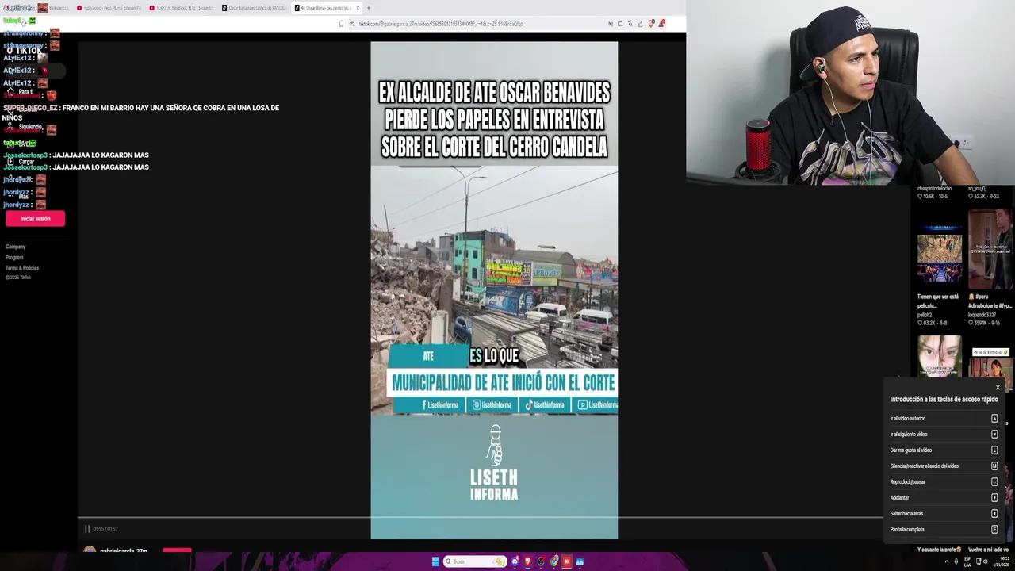Switch to the SLAYTER YouTube browser tab
Screen dimensions: 1015x571
click(182, 8)
